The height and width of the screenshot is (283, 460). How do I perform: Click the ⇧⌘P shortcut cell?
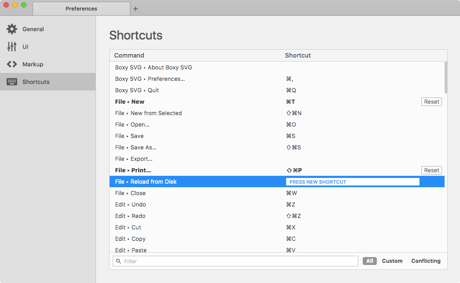click(x=294, y=170)
